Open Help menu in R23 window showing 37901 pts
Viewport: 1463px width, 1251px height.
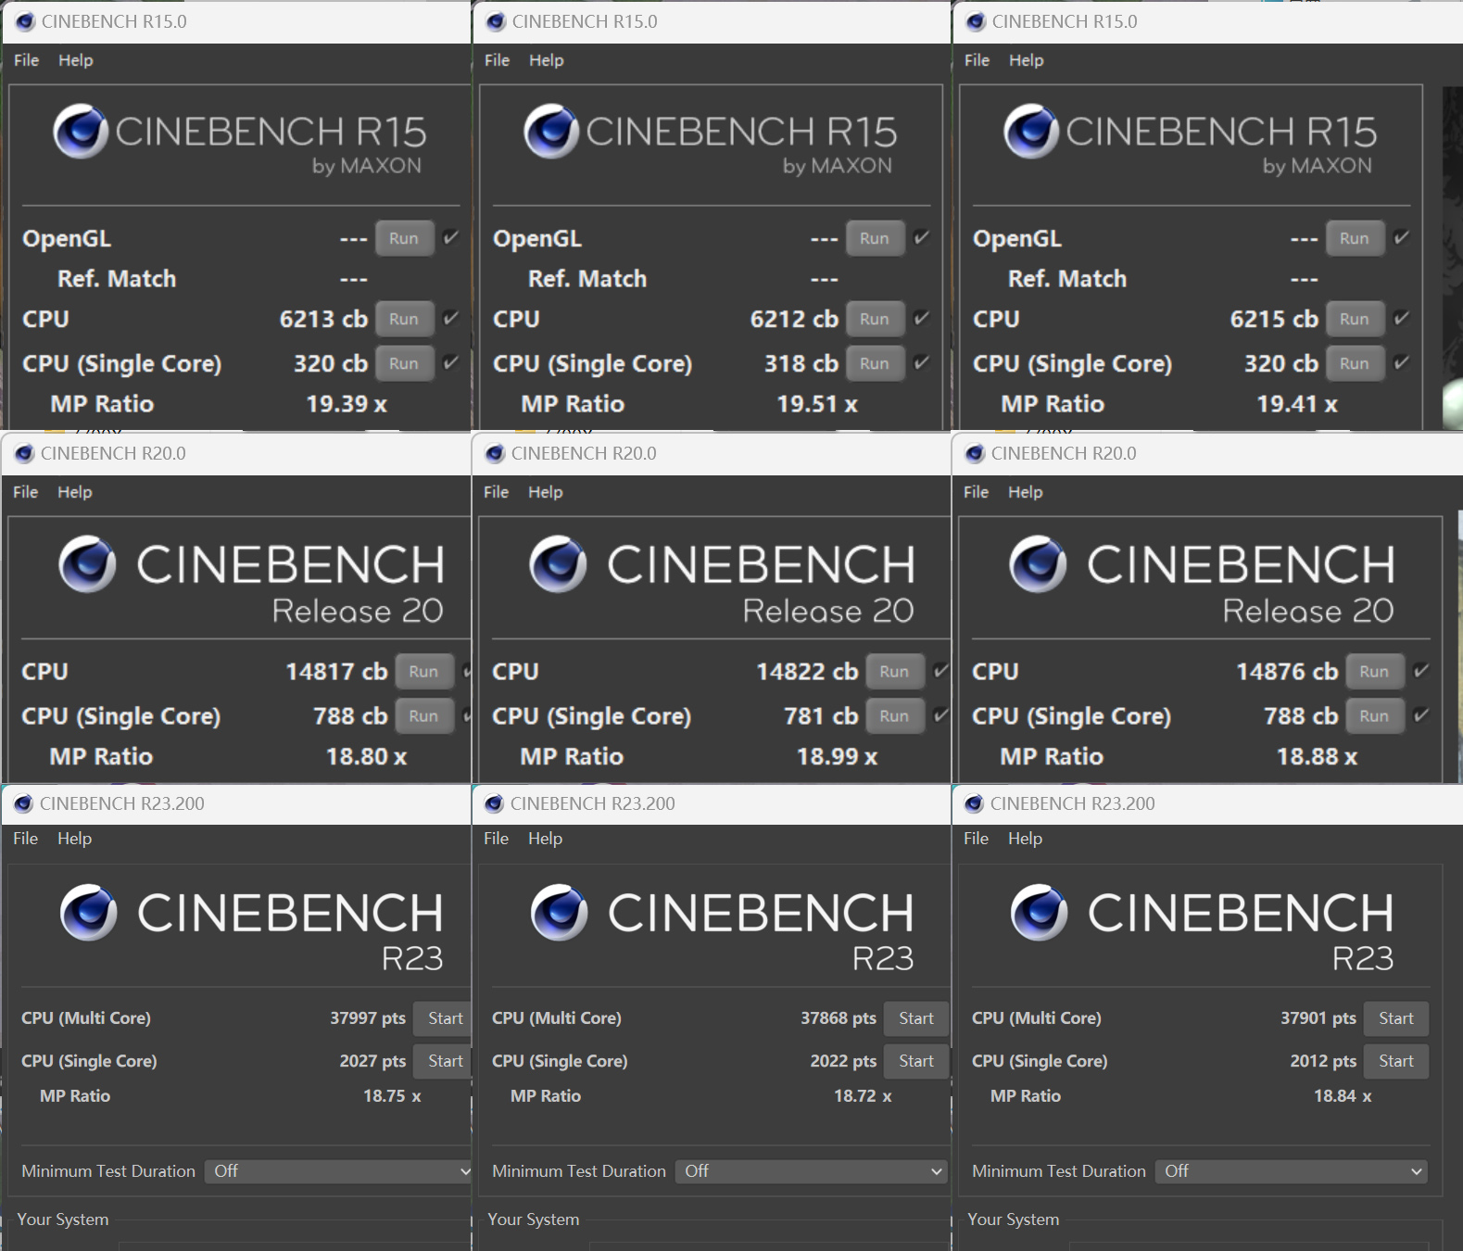(x=1025, y=839)
